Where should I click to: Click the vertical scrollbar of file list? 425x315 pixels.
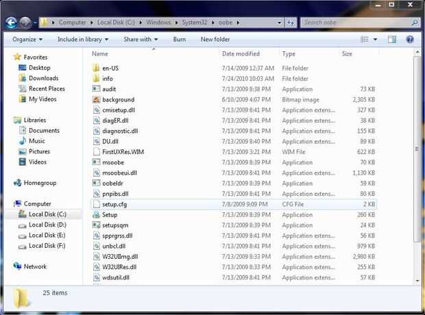pyautogui.click(x=417, y=149)
